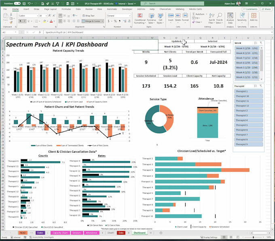This screenshot has width=275, height=241.
Task: Click the Increase Decimal icon
Action: click(x=125, y=21)
